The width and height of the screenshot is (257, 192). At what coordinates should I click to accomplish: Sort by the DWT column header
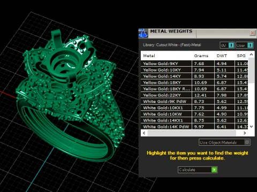(x=222, y=56)
